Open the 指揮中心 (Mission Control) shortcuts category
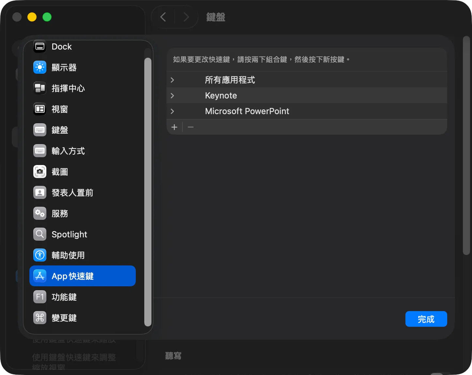This screenshot has height=375, width=472. pos(39,88)
